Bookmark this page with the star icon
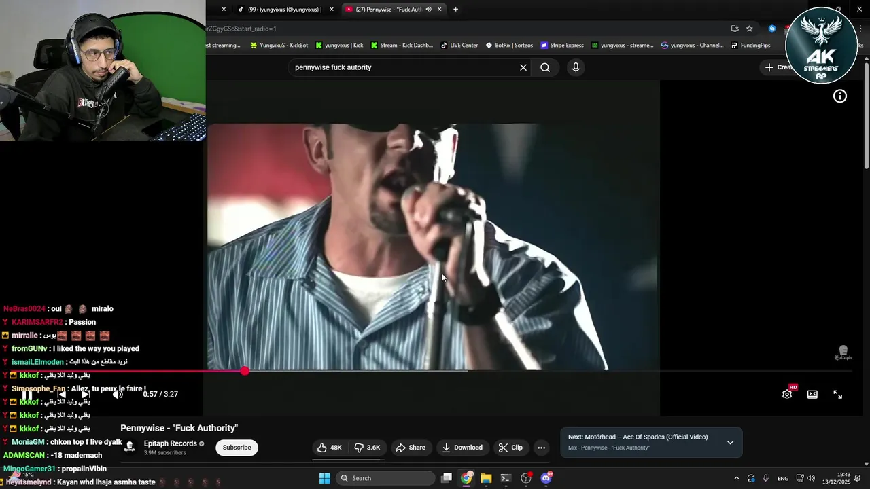 (x=749, y=29)
